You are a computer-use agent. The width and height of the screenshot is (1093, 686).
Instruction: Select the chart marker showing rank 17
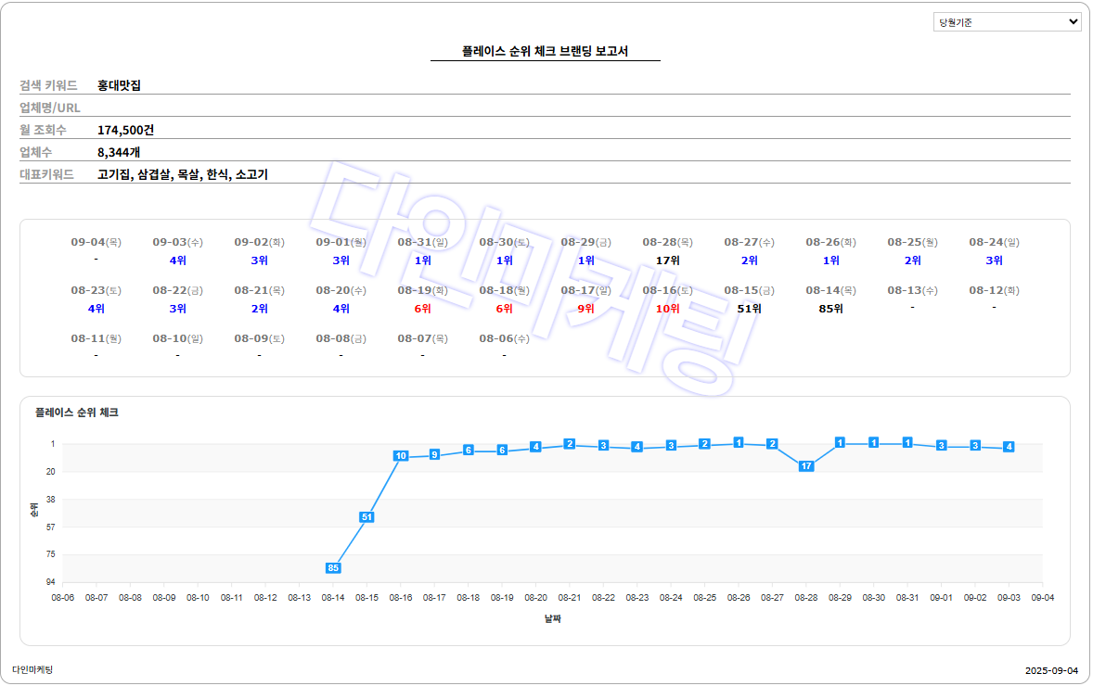[806, 465]
